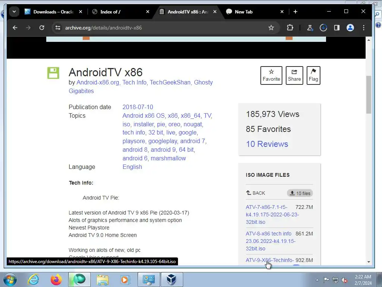Open publication date 2018-07-10 link
This screenshot has height=287, width=382.
[x=138, y=107]
